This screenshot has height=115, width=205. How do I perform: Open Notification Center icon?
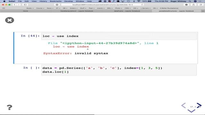(200, 1)
